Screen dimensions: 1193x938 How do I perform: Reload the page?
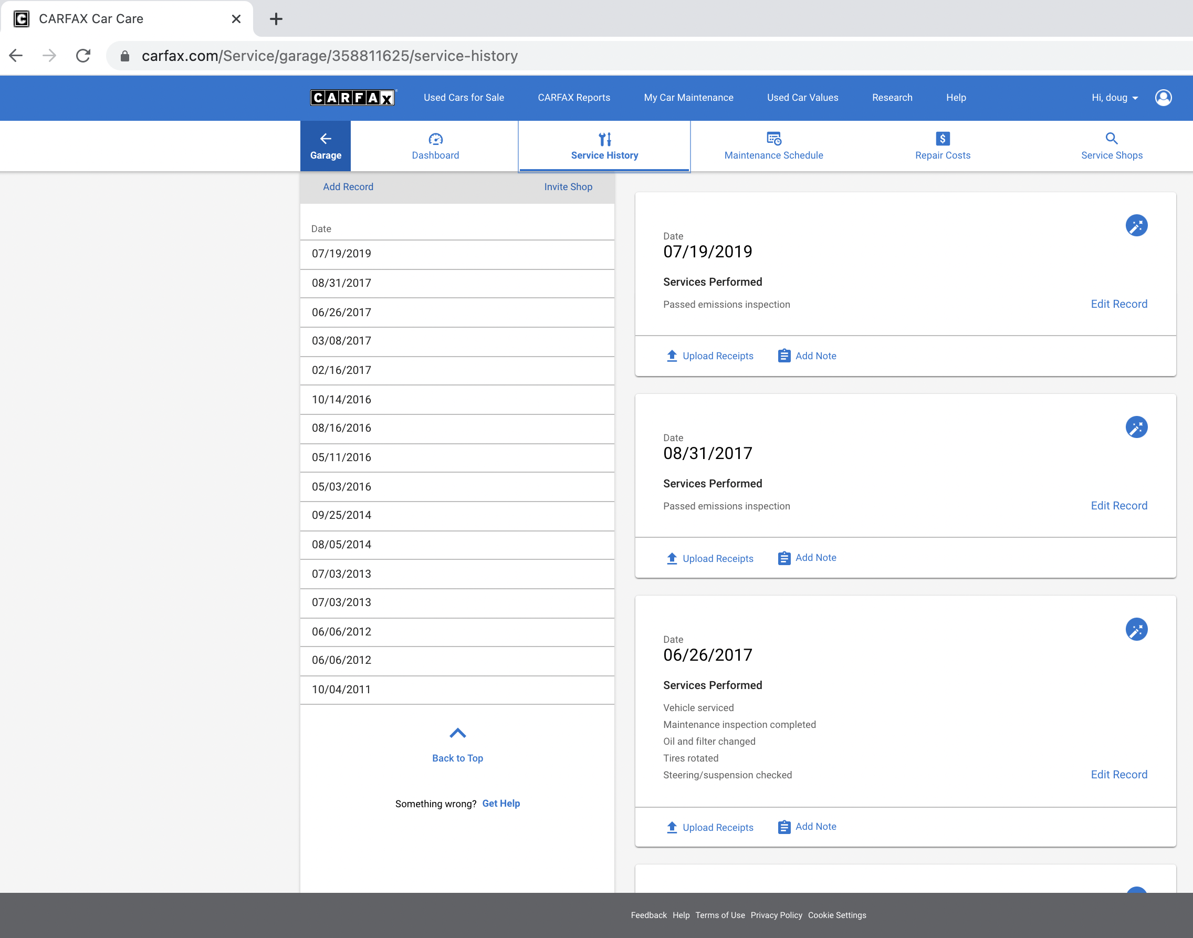pyautogui.click(x=83, y=56)
